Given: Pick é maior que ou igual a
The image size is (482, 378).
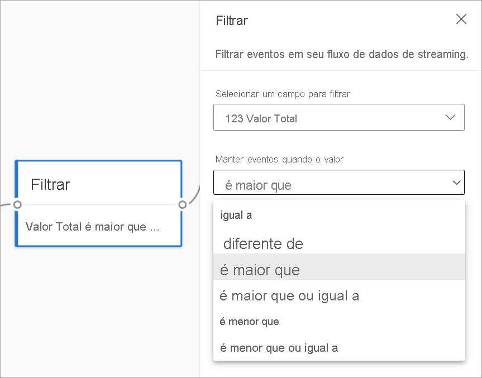Looking at the screenshot, I should 289,296.
